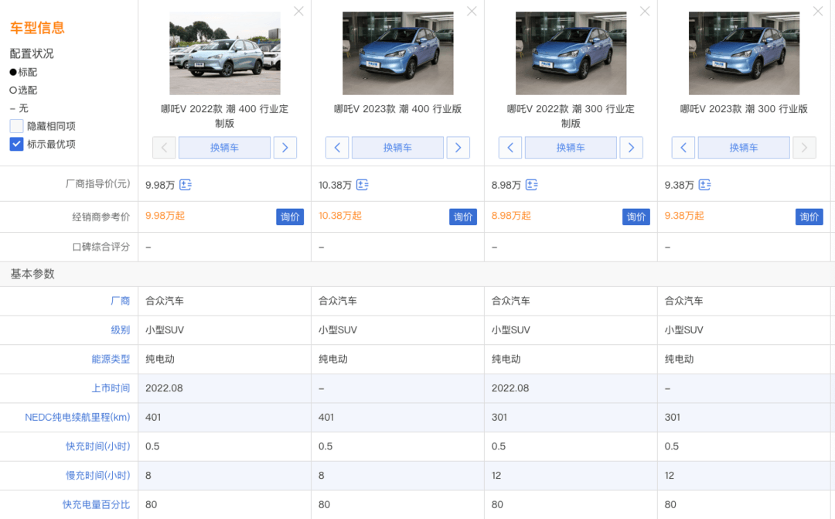Image resolution: width=835 pixels, height=519 pixels.
Task: Shift 2022款 潮 300 column left
Action: coord(510,148)
